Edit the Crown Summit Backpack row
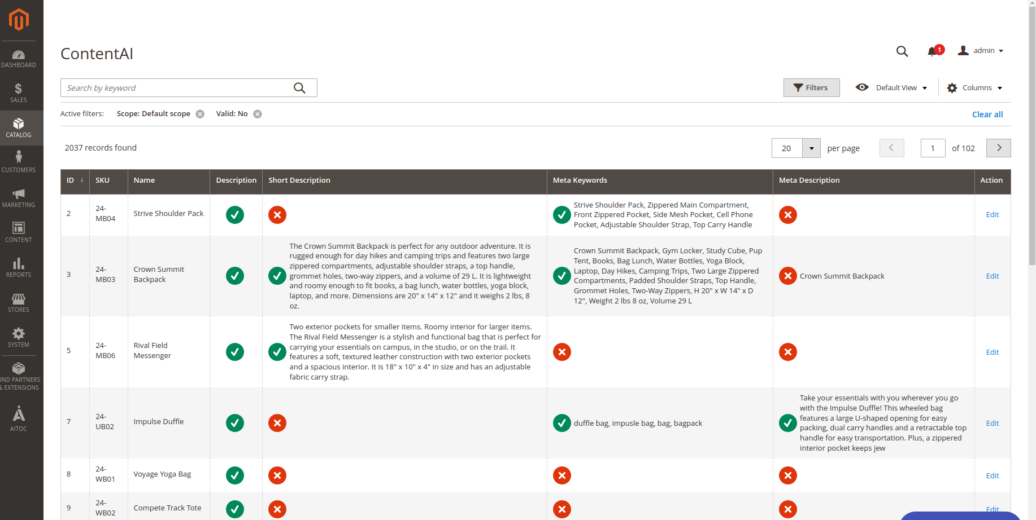Screen dimensions: 1036x520 pos(993,276)
